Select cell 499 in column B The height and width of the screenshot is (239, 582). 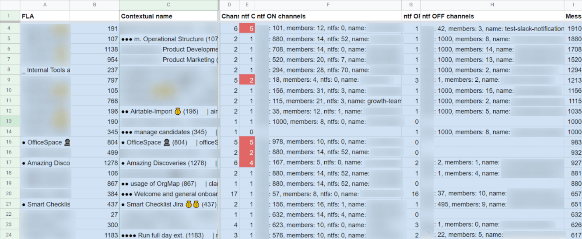pyautogui.click(x=94, y=153)
